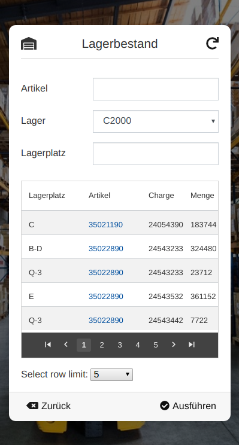Switch to page 3 of table

[120, 345]
